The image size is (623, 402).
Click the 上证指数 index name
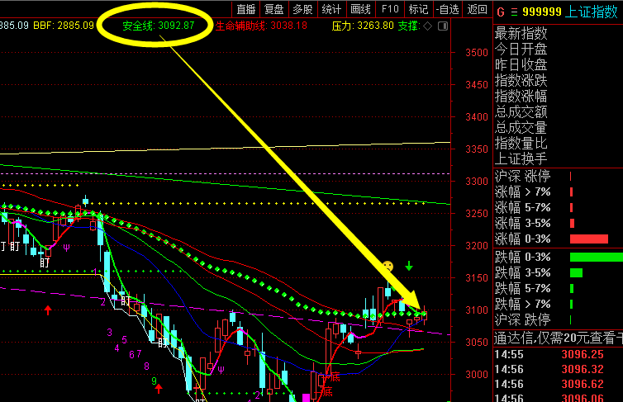coord(595,11)
